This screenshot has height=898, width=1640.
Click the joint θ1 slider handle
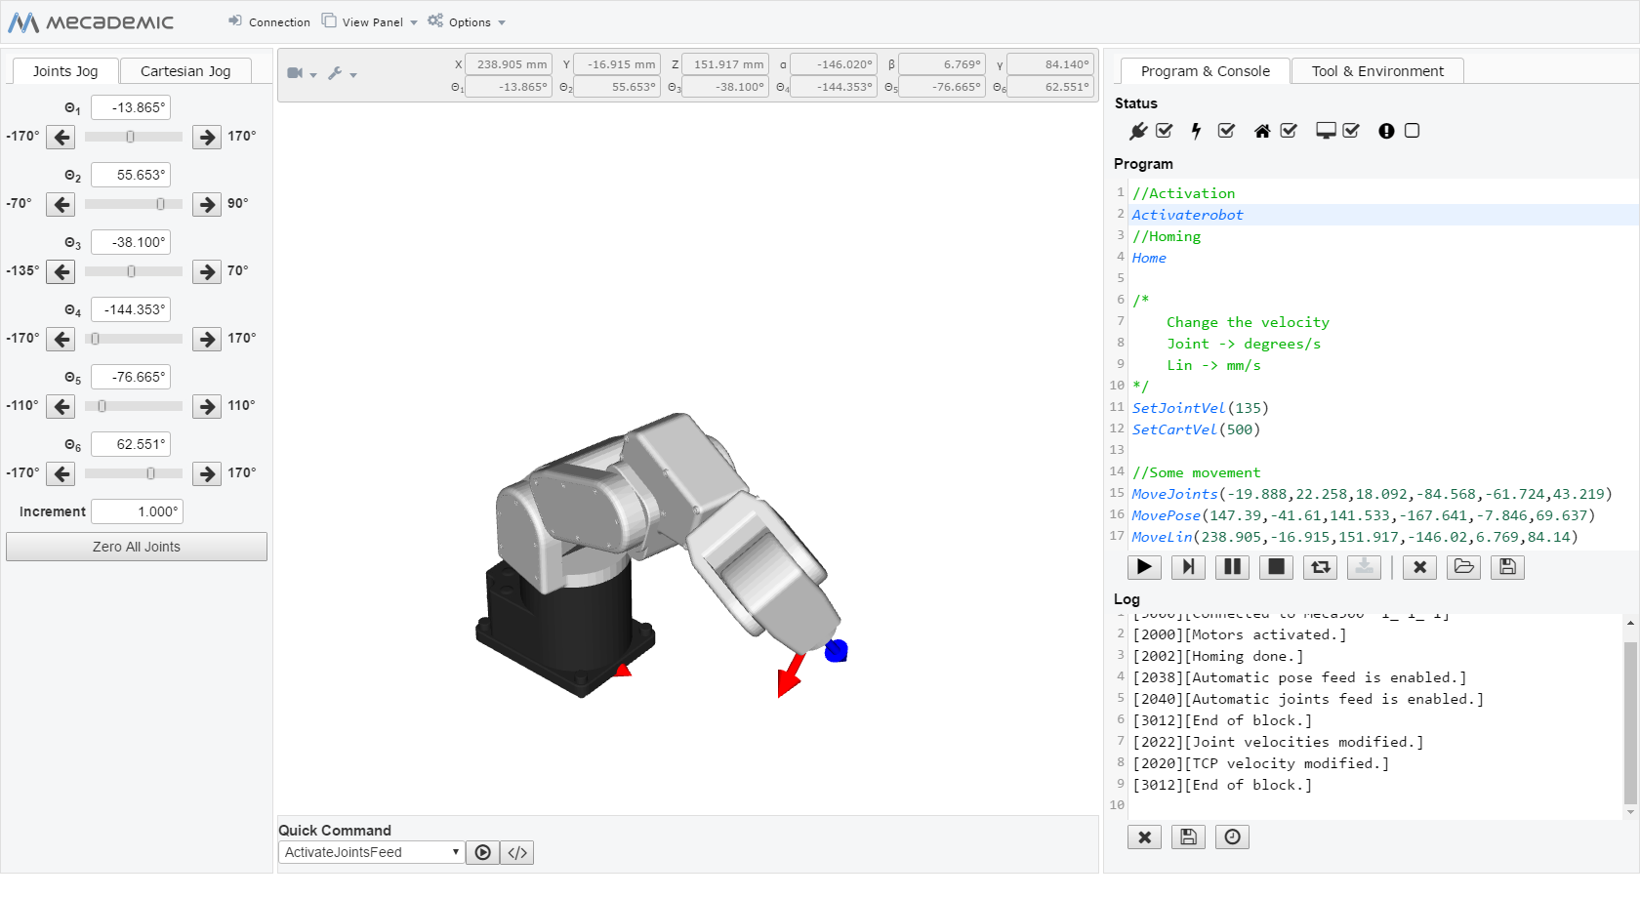tap(130, 138)
